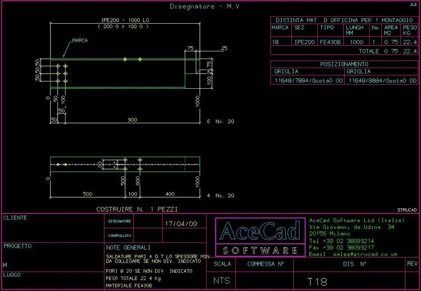This screenshot has height=291, width=421.
Task: Click the 'POSIZIONAMENTO' table header
Action: [x=344, y=64]
